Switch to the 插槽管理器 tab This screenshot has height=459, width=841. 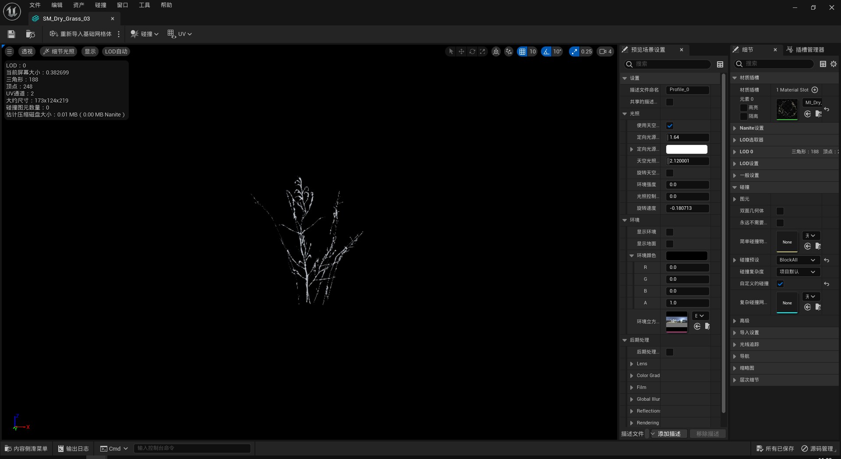click(x=809, y=49)
